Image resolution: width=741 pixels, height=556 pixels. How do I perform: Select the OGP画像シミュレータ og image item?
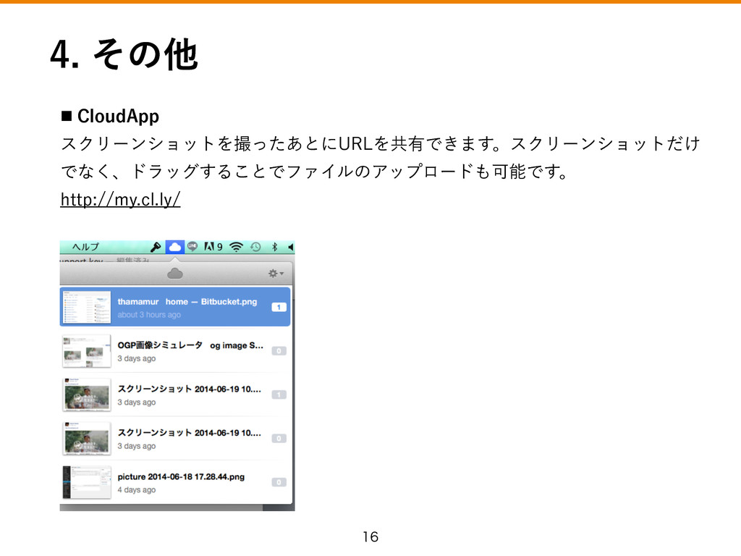175,351
